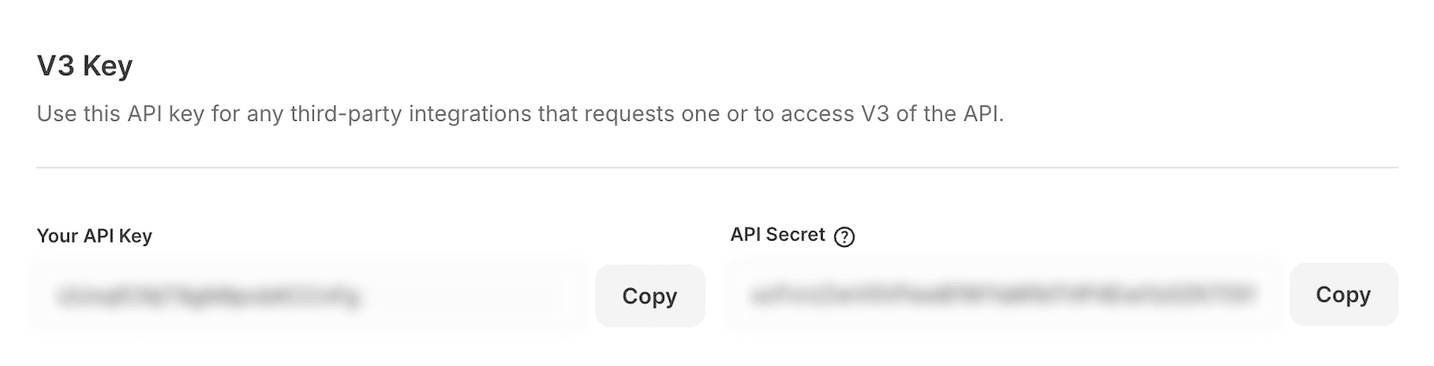Screen dimensions: 1434x366
Task: Click the V3 Key heading
Action: click(84, 66)
